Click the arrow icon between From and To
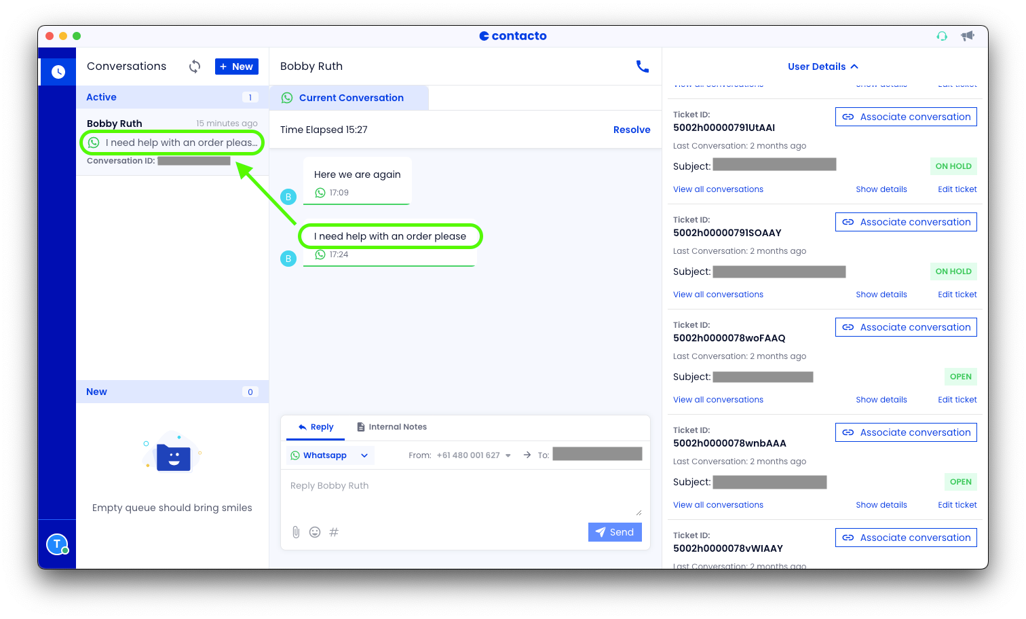The height and width of the screenshot is (619, 1026). click(x=527, y=455)
